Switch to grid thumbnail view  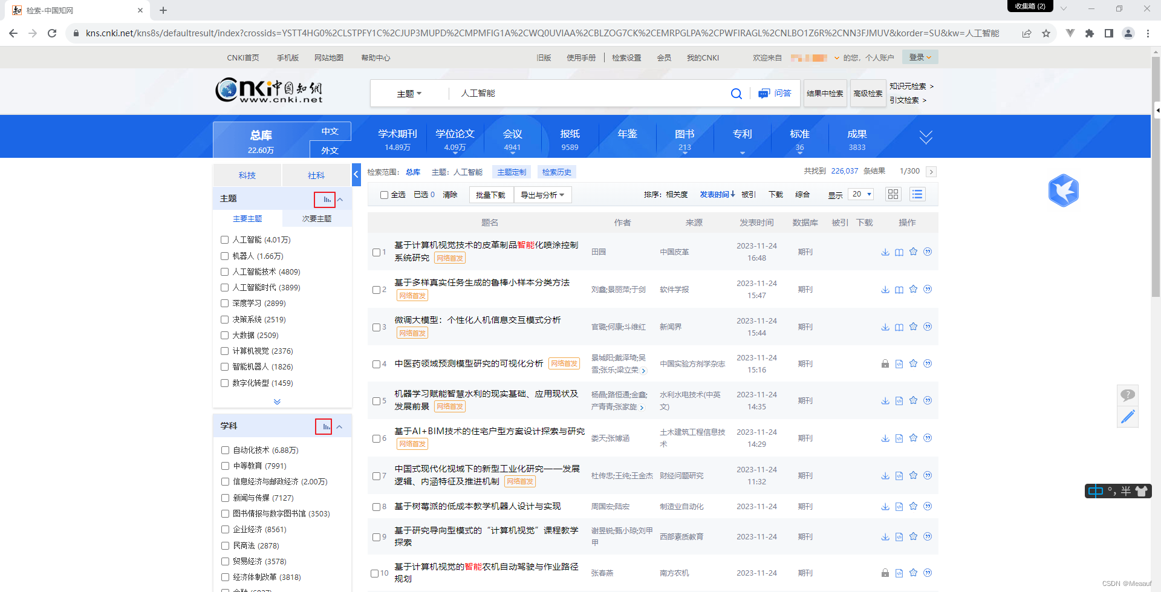click(893, 194)
